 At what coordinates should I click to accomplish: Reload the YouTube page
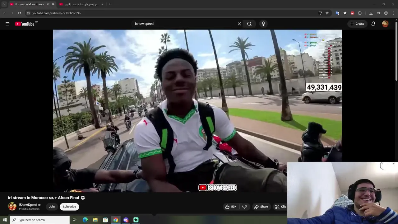pos(20,13)
